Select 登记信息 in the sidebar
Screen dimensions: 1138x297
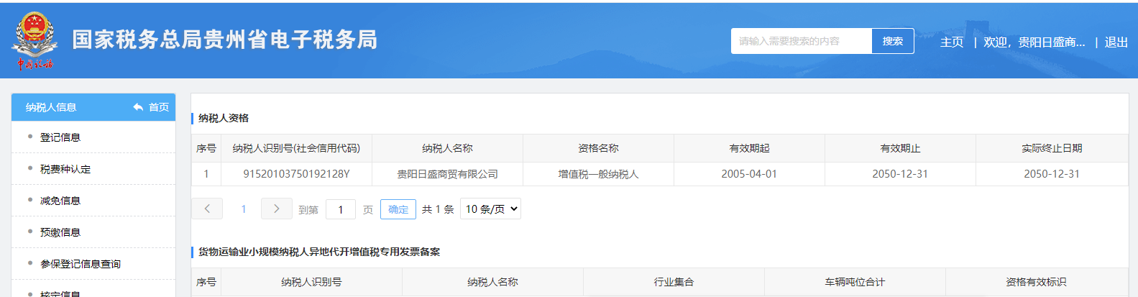coord(60,137)
